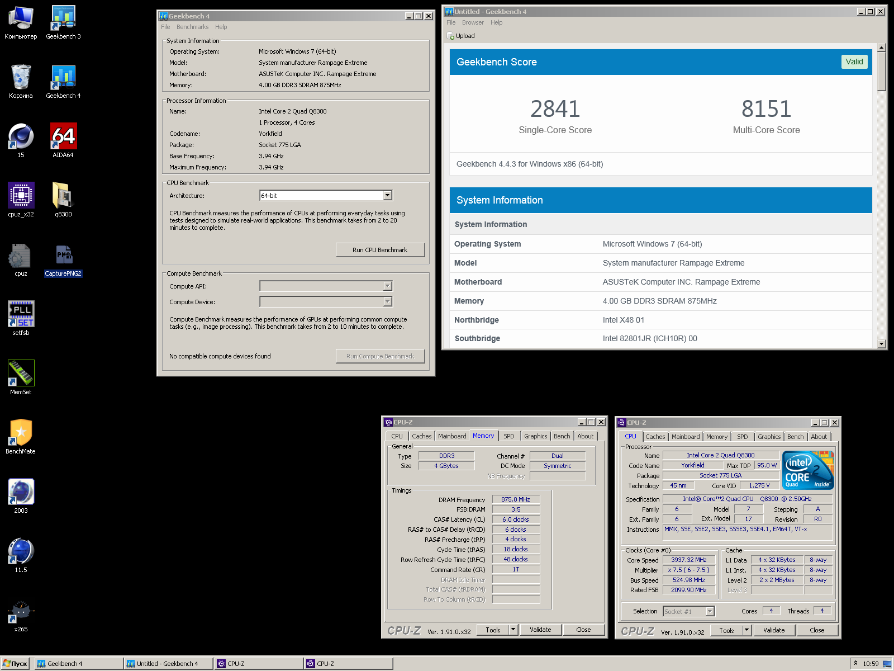The width and height of the screenshot is (894, 671).
Task: Open the Help menu in Geekbench 4
Action: 221,27
